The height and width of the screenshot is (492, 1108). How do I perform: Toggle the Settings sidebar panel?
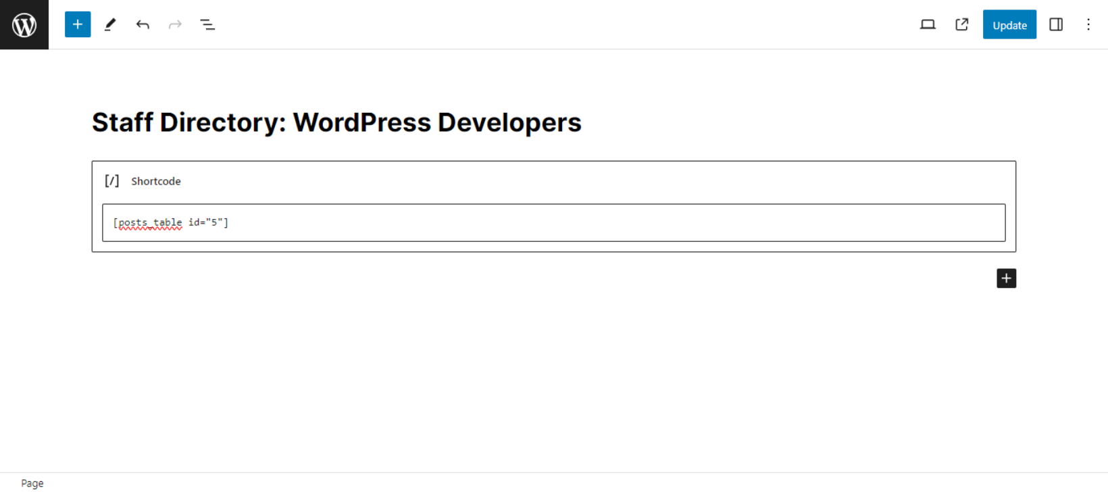(x=1056, y=24)
